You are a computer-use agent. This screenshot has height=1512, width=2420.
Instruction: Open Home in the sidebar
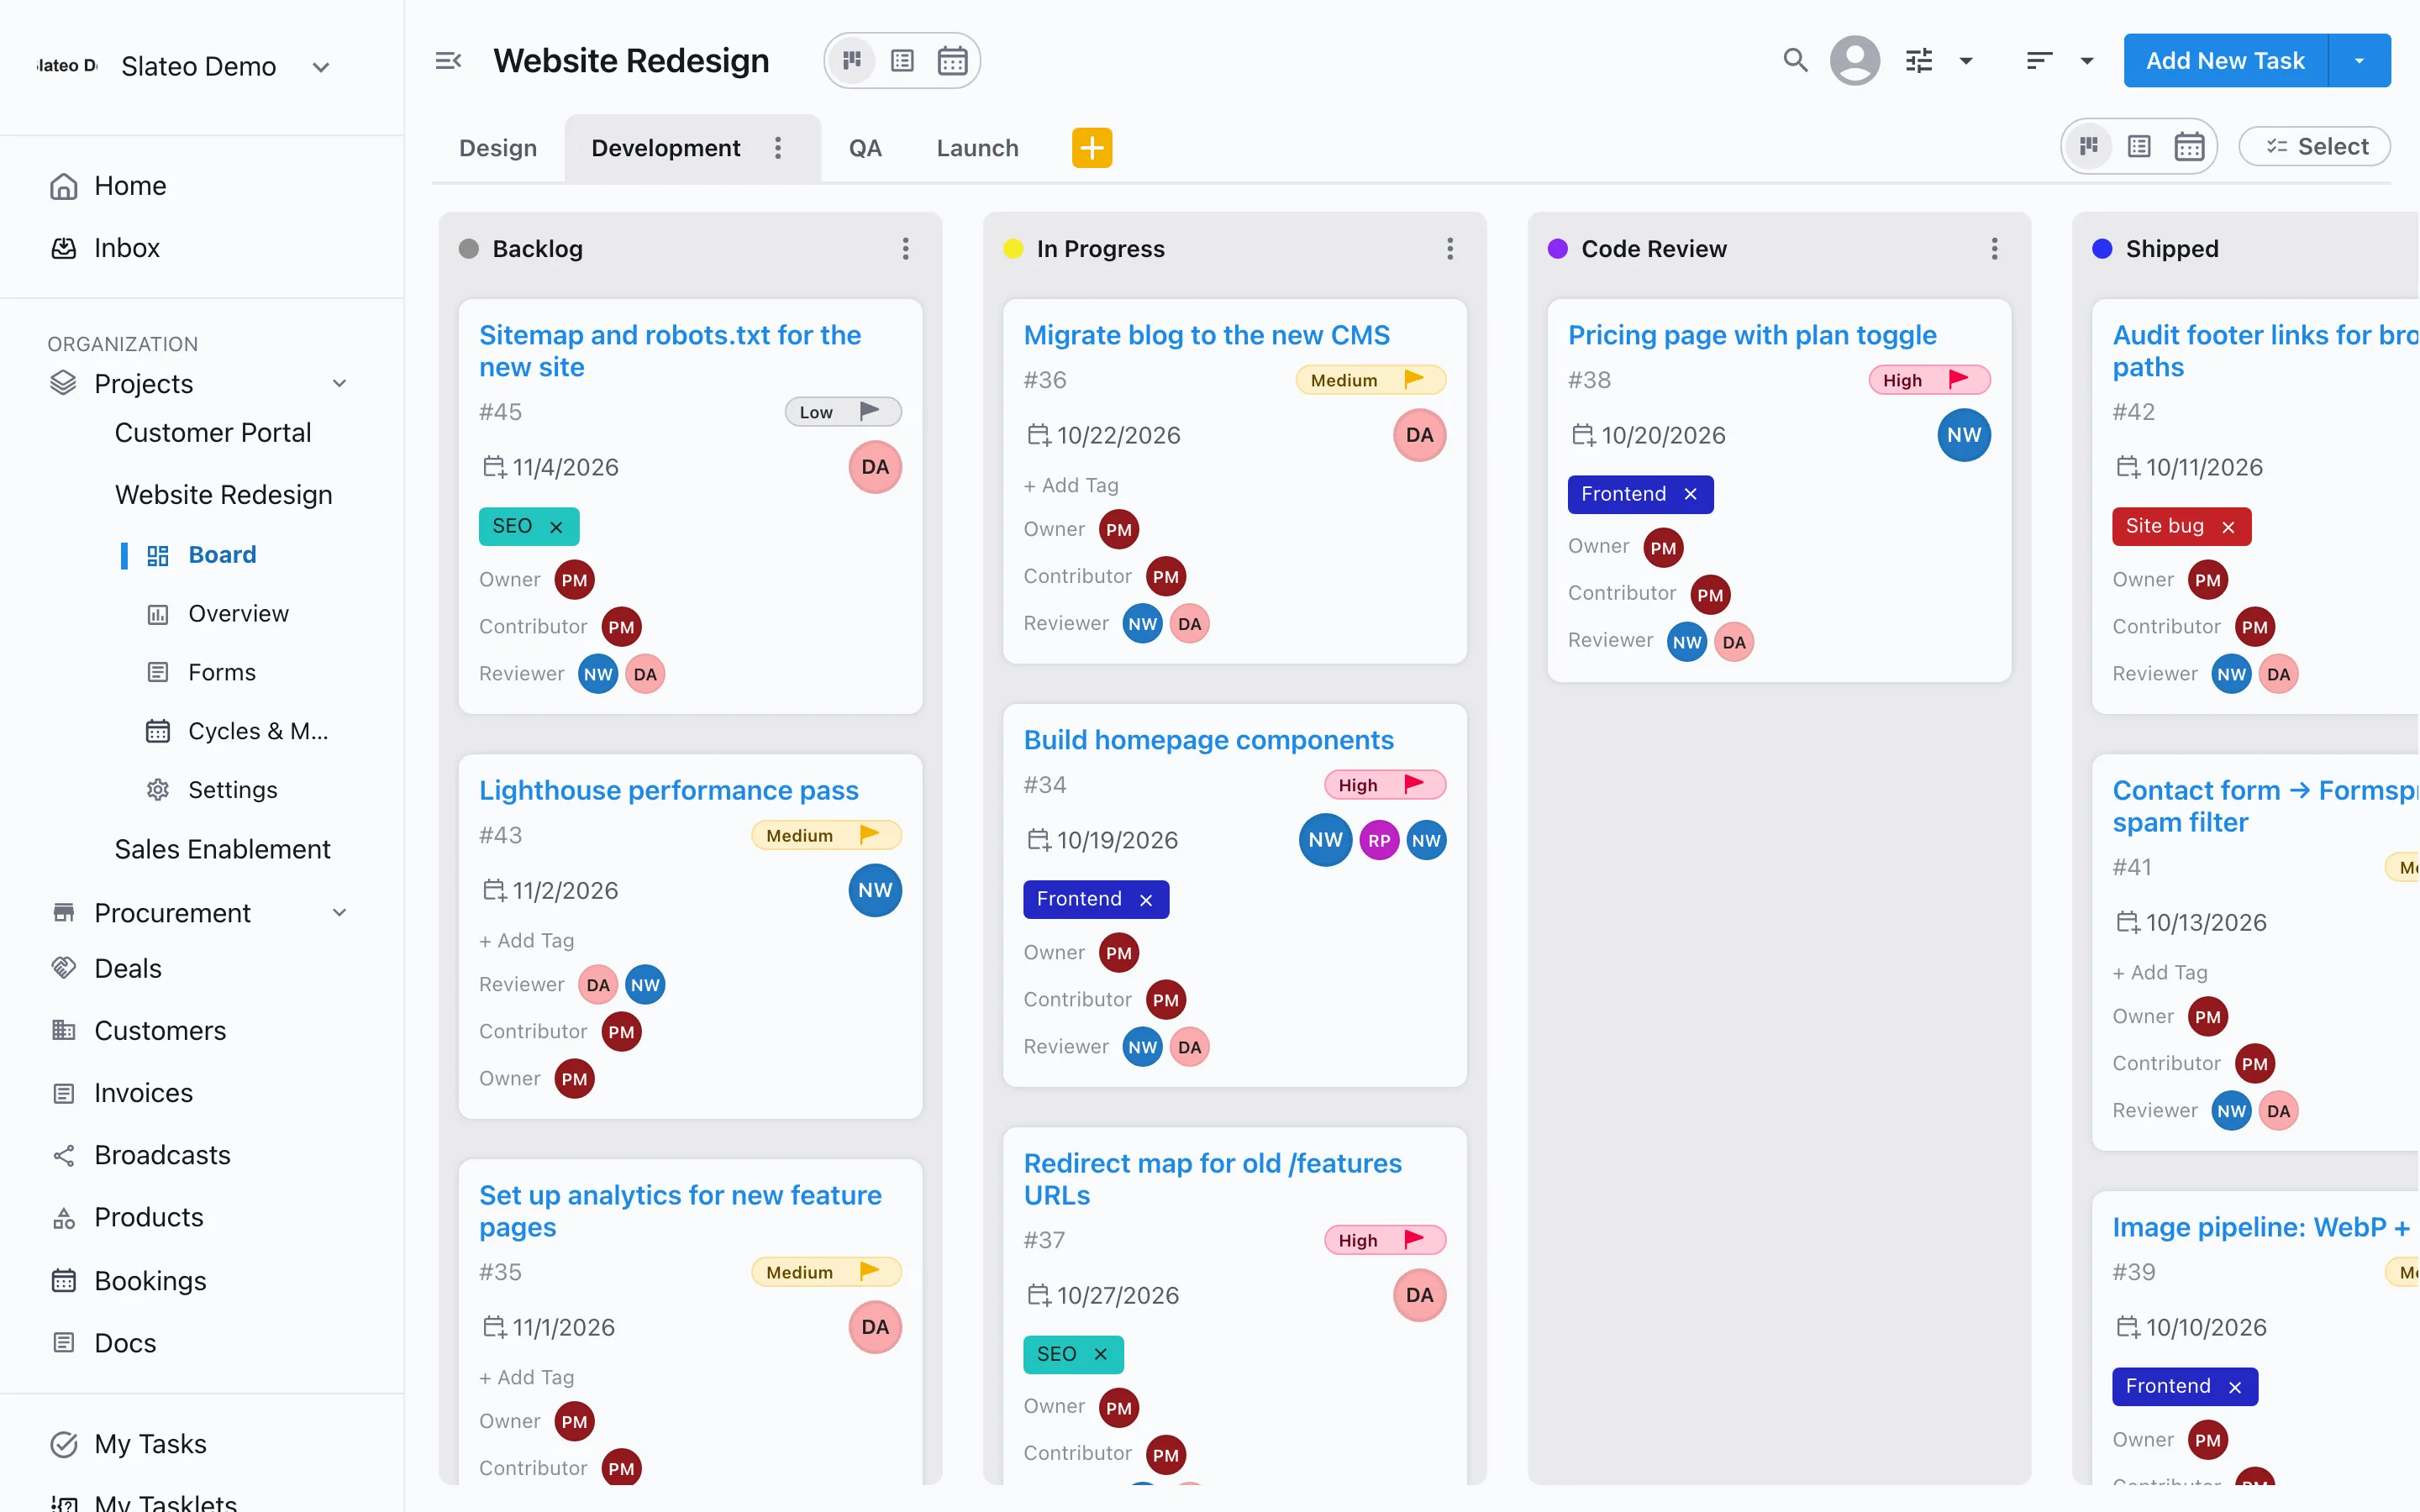tap(130, 186)
